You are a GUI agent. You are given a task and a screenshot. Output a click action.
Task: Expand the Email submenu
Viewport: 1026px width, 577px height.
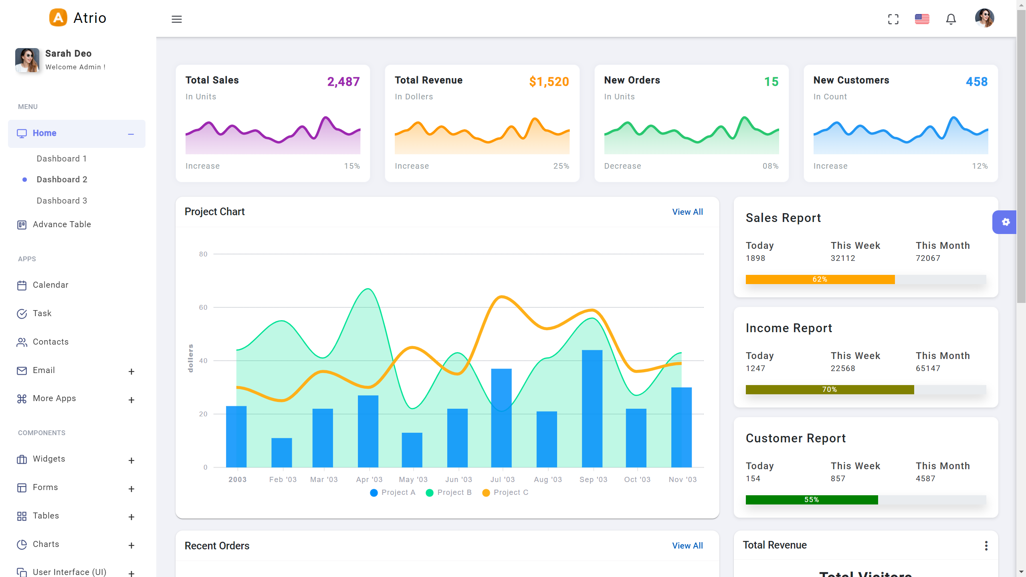(x=131, y=371)
